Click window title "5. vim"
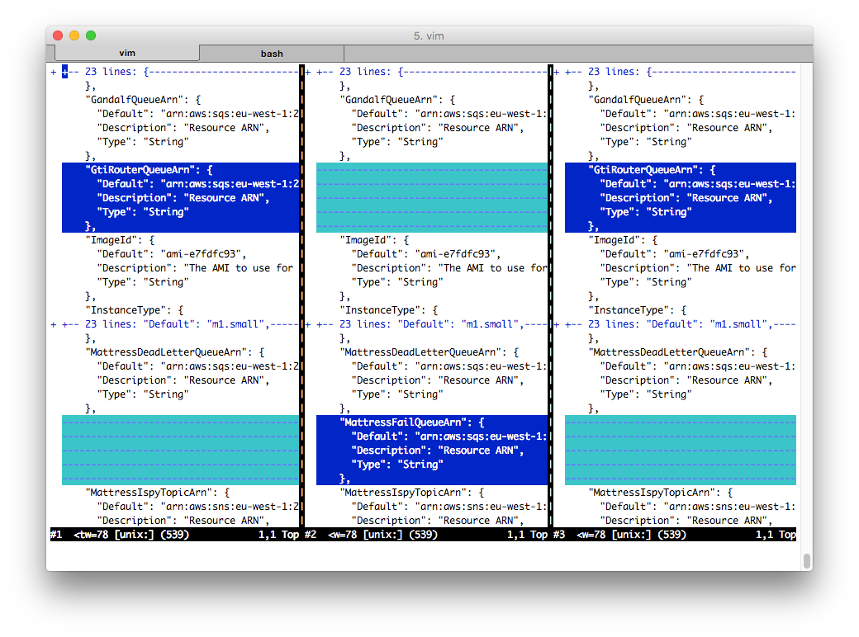 point(429,36)
